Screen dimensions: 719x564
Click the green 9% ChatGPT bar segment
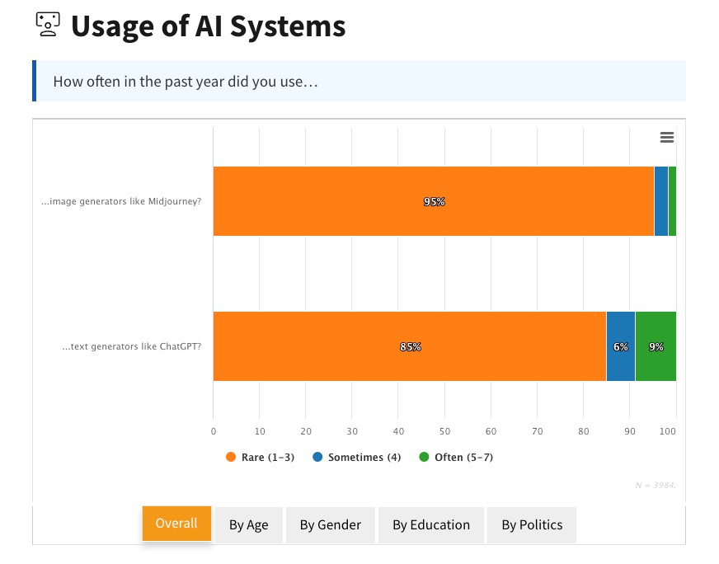(656, 346)
